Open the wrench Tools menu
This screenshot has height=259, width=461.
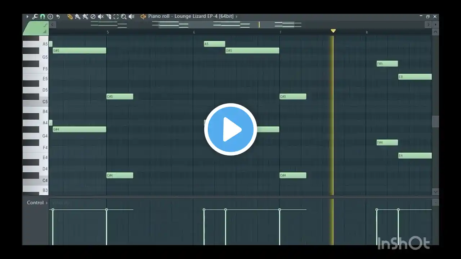point(35,17)
